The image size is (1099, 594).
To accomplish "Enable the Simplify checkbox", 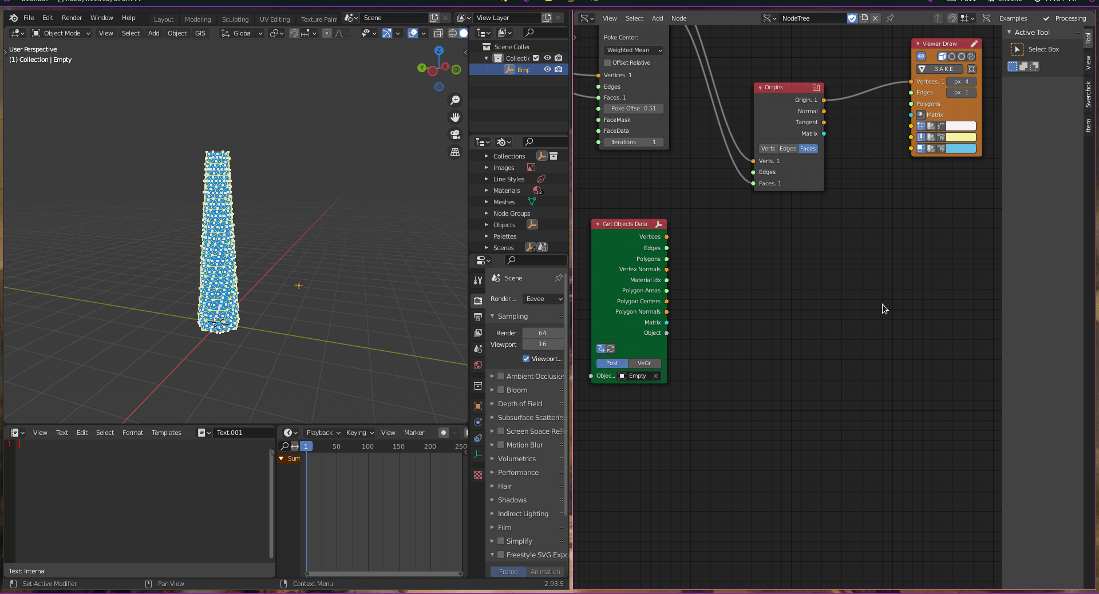I will click(501, 541).
